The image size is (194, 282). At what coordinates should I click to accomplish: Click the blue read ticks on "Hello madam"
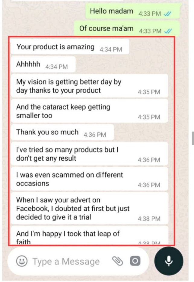pyautogui.click(x=167, y=14)
